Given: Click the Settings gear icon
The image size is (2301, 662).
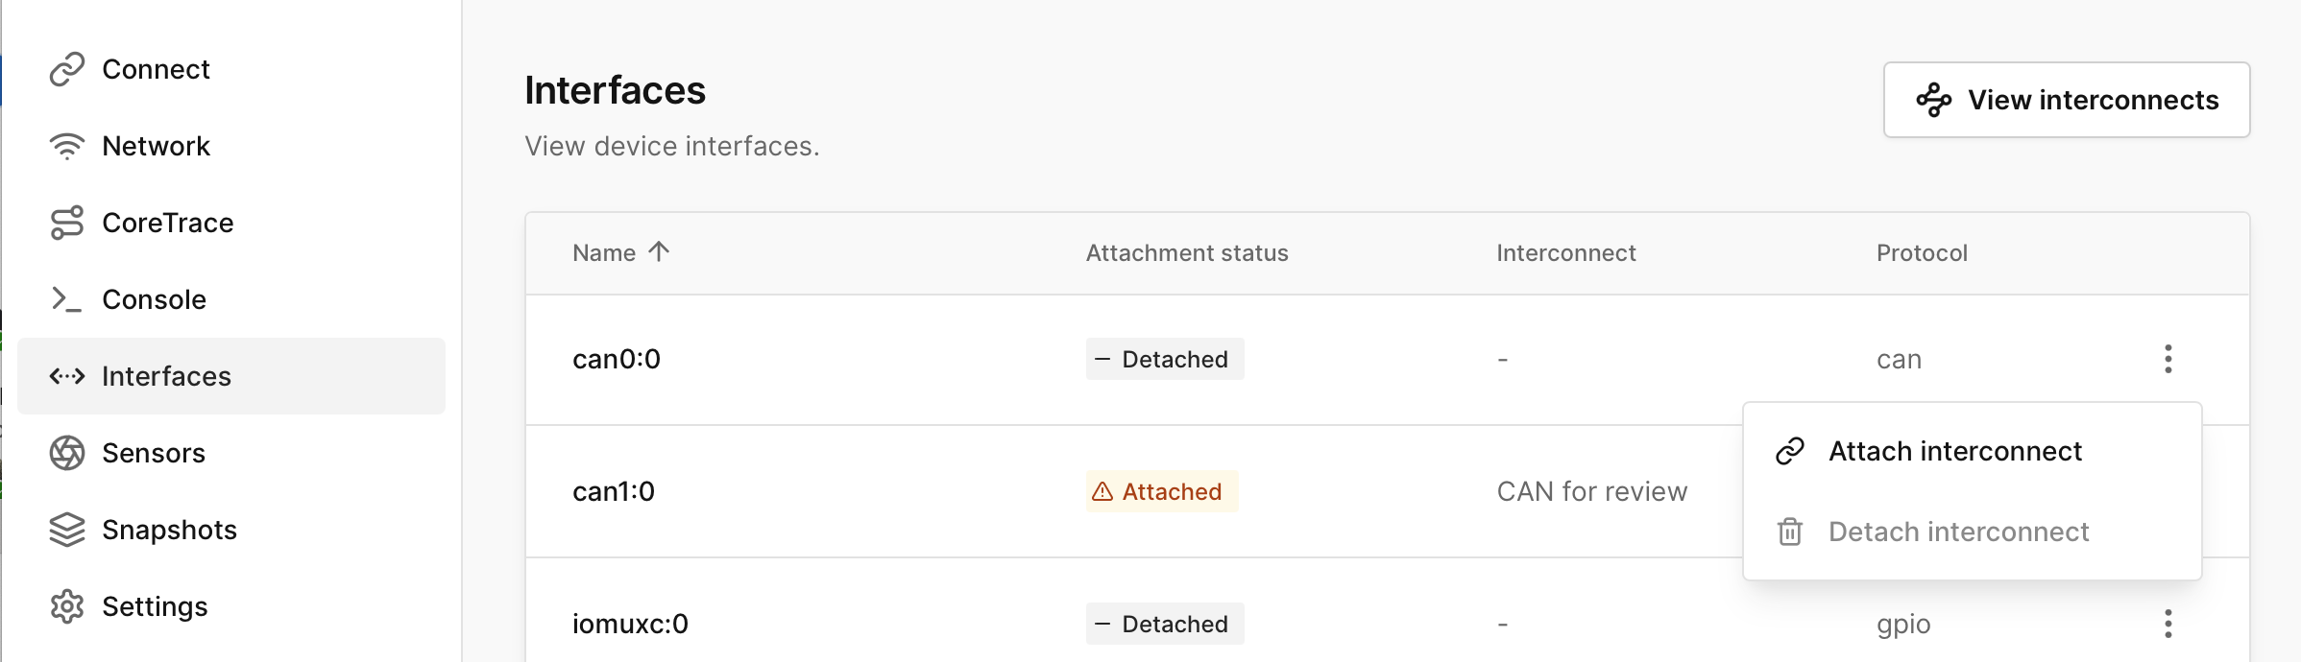Looking at the screenshot, I should pos(67,606).
